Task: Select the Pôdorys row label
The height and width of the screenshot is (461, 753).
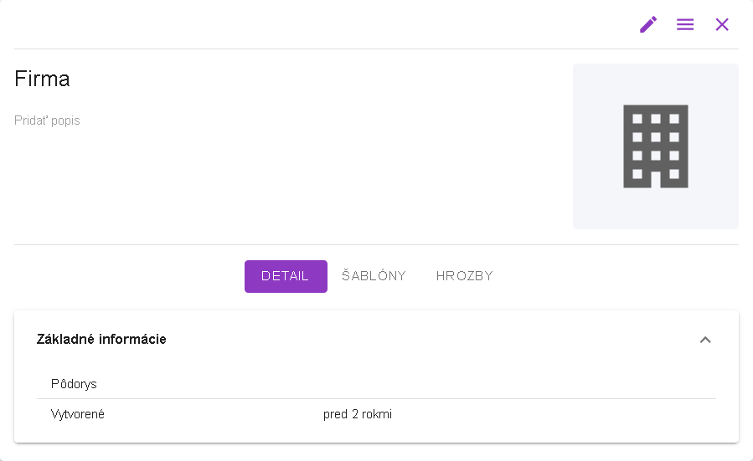Action: pyautogui.click(x=74, y=384)
